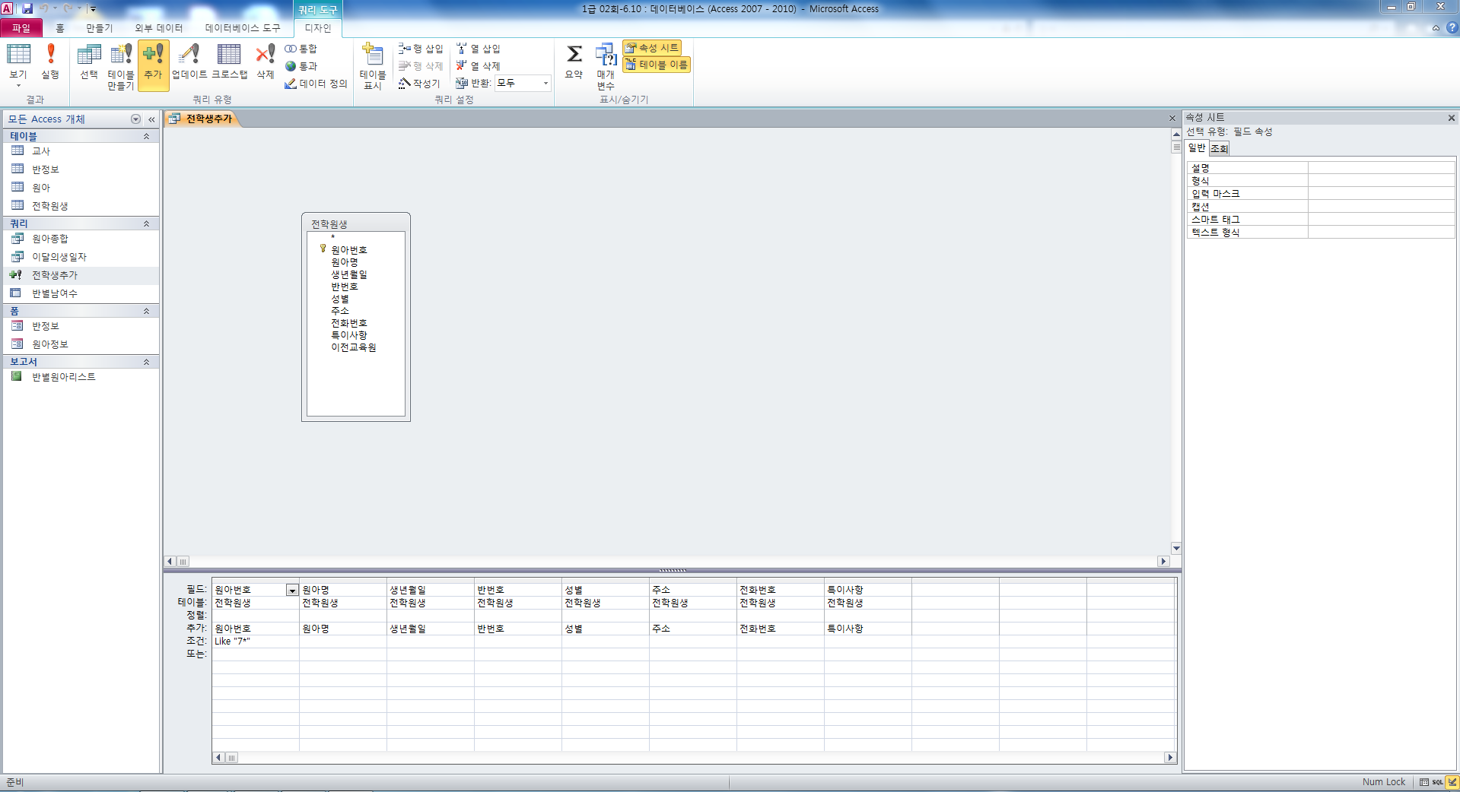The height and width of the screenshot is (792, 1460).
Task: Click the Insert Rows (행 삽입) button
Action: [421, 49]
